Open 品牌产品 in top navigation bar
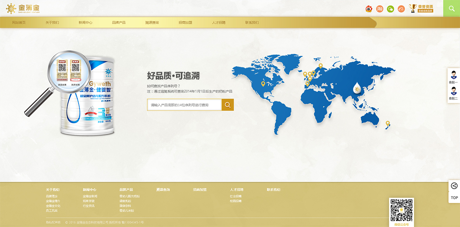 pos(119,23)
